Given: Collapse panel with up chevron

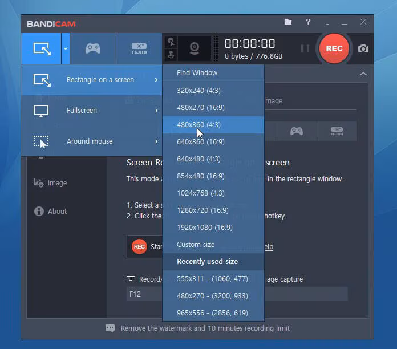Looking at the screenshot, I should coord(363,74).
